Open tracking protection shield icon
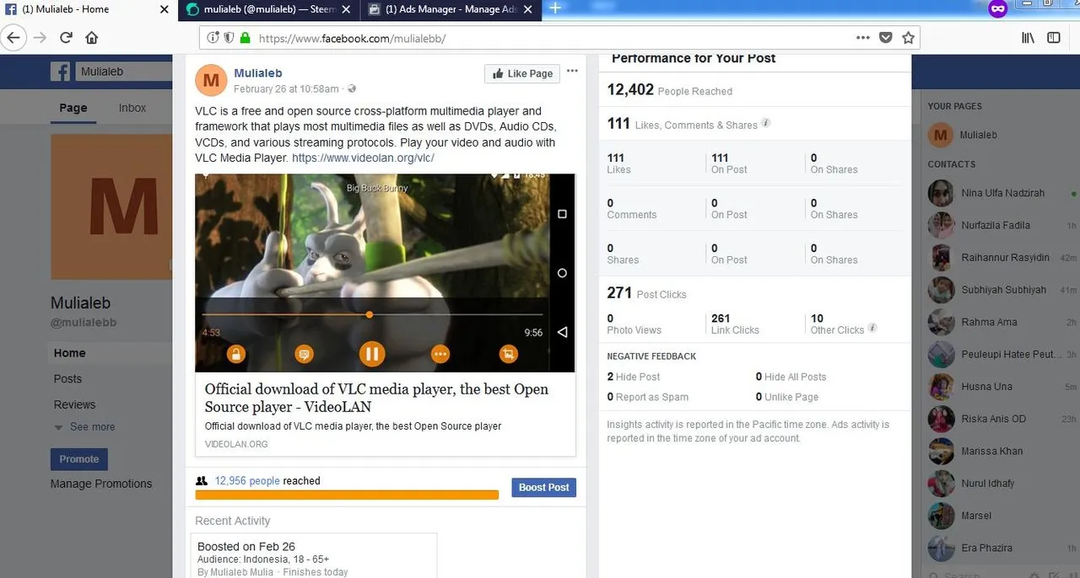This screenshot has width=1080, height=578. [x=229, y=38]
